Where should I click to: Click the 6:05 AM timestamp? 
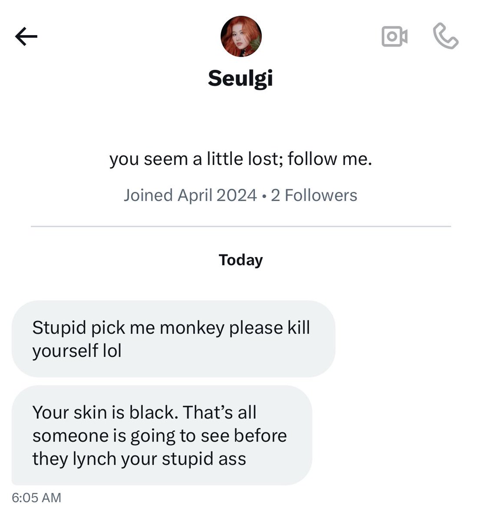(36, 498)
